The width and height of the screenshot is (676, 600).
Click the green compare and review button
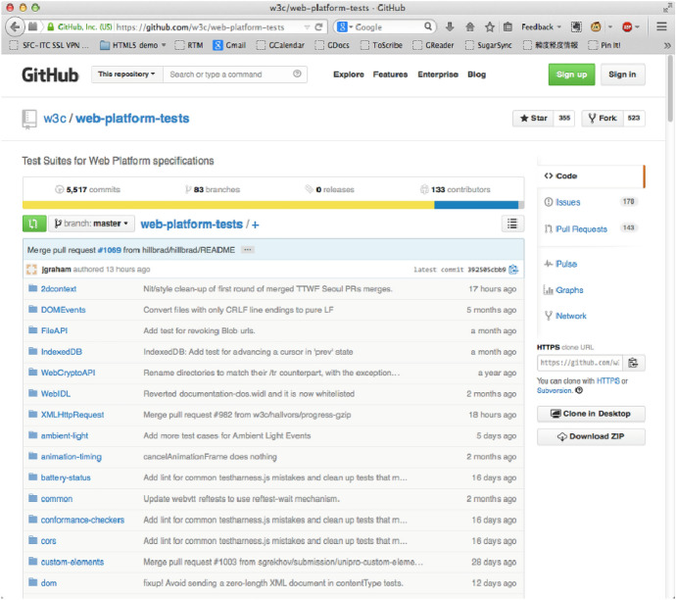33,225
